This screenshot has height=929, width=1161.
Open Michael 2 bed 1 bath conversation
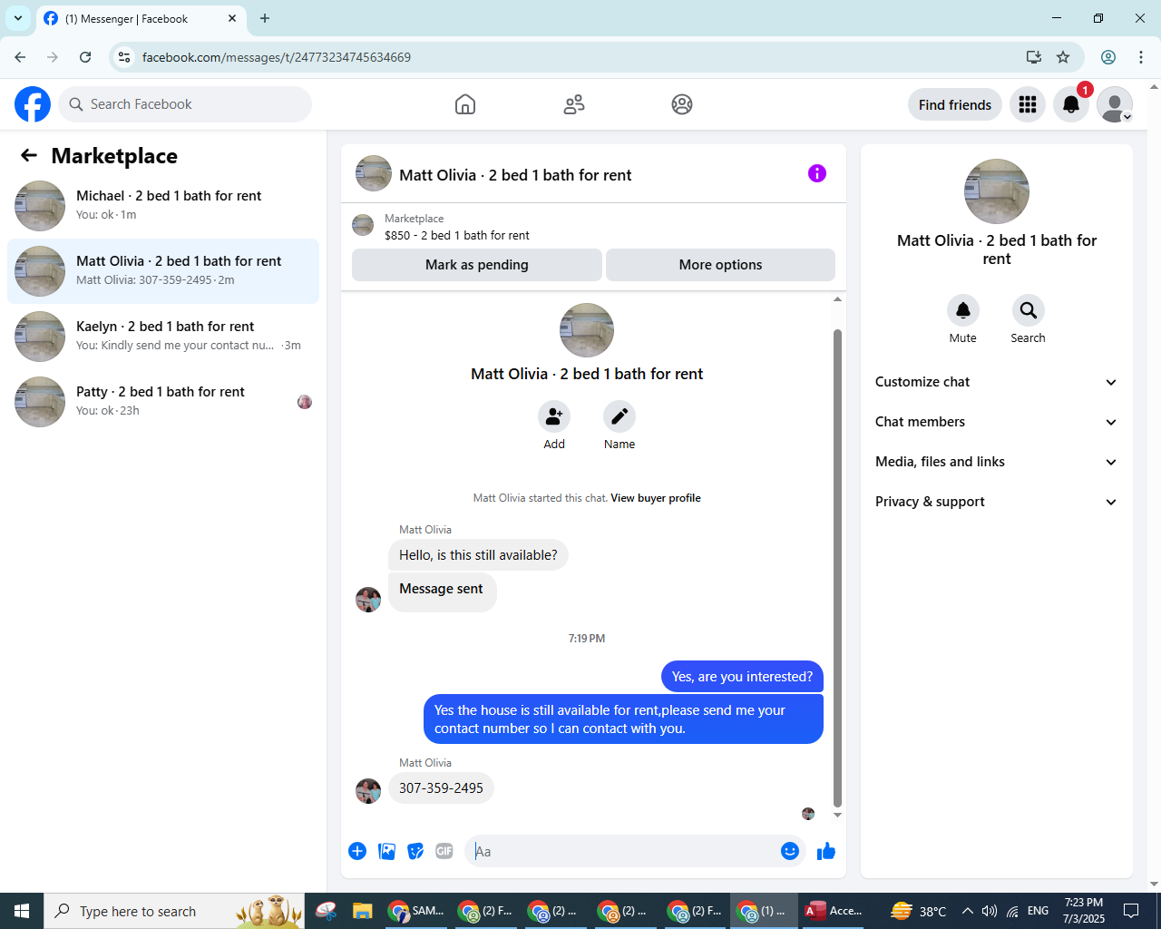click(x=163, y=206)
